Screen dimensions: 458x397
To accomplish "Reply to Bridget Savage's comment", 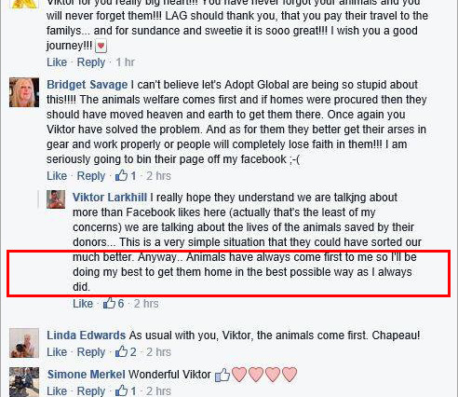I will (91, 176).
